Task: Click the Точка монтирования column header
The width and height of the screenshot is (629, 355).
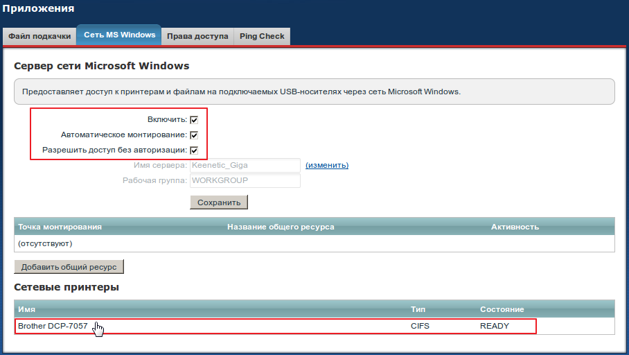Action: click(x=60, y=227)
